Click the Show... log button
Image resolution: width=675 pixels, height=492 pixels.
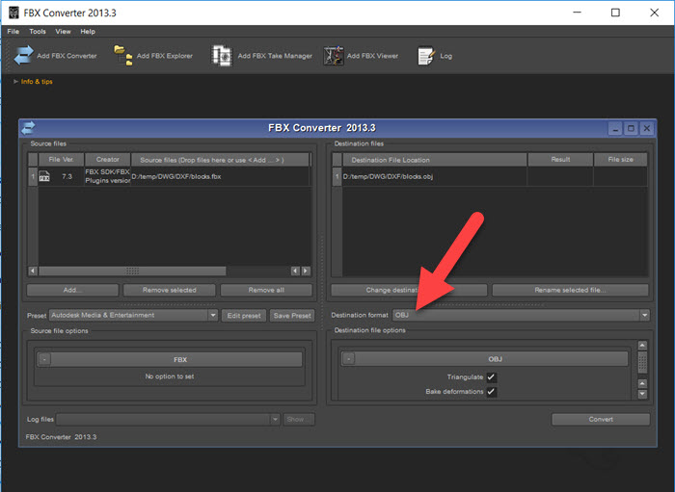point(298,420)
